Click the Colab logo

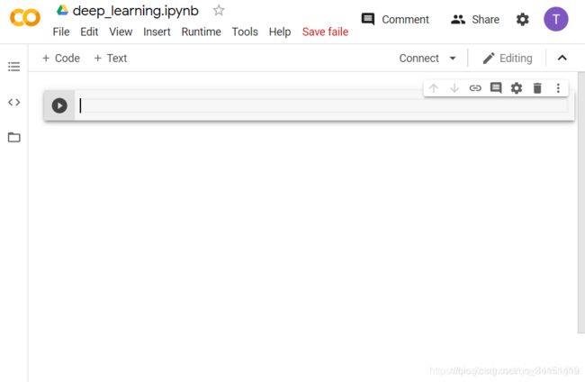(25, 18)
